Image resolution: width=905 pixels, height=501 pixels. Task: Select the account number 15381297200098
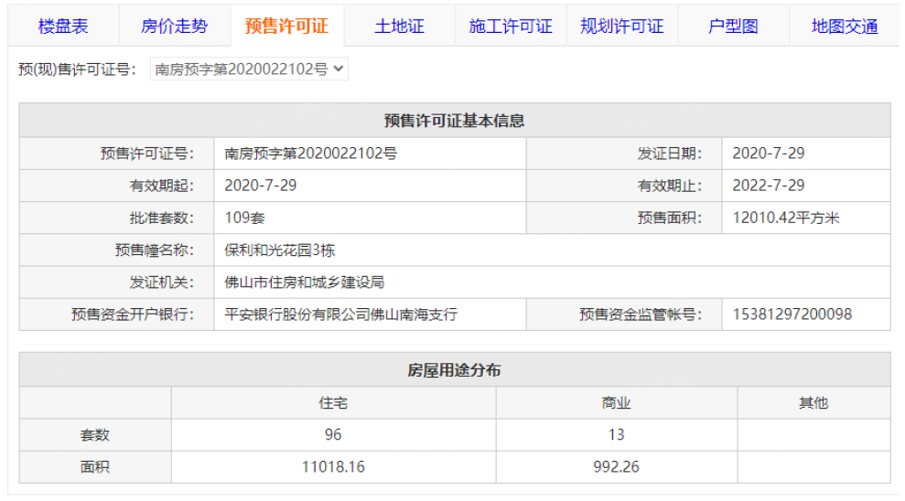coord(792,314)
